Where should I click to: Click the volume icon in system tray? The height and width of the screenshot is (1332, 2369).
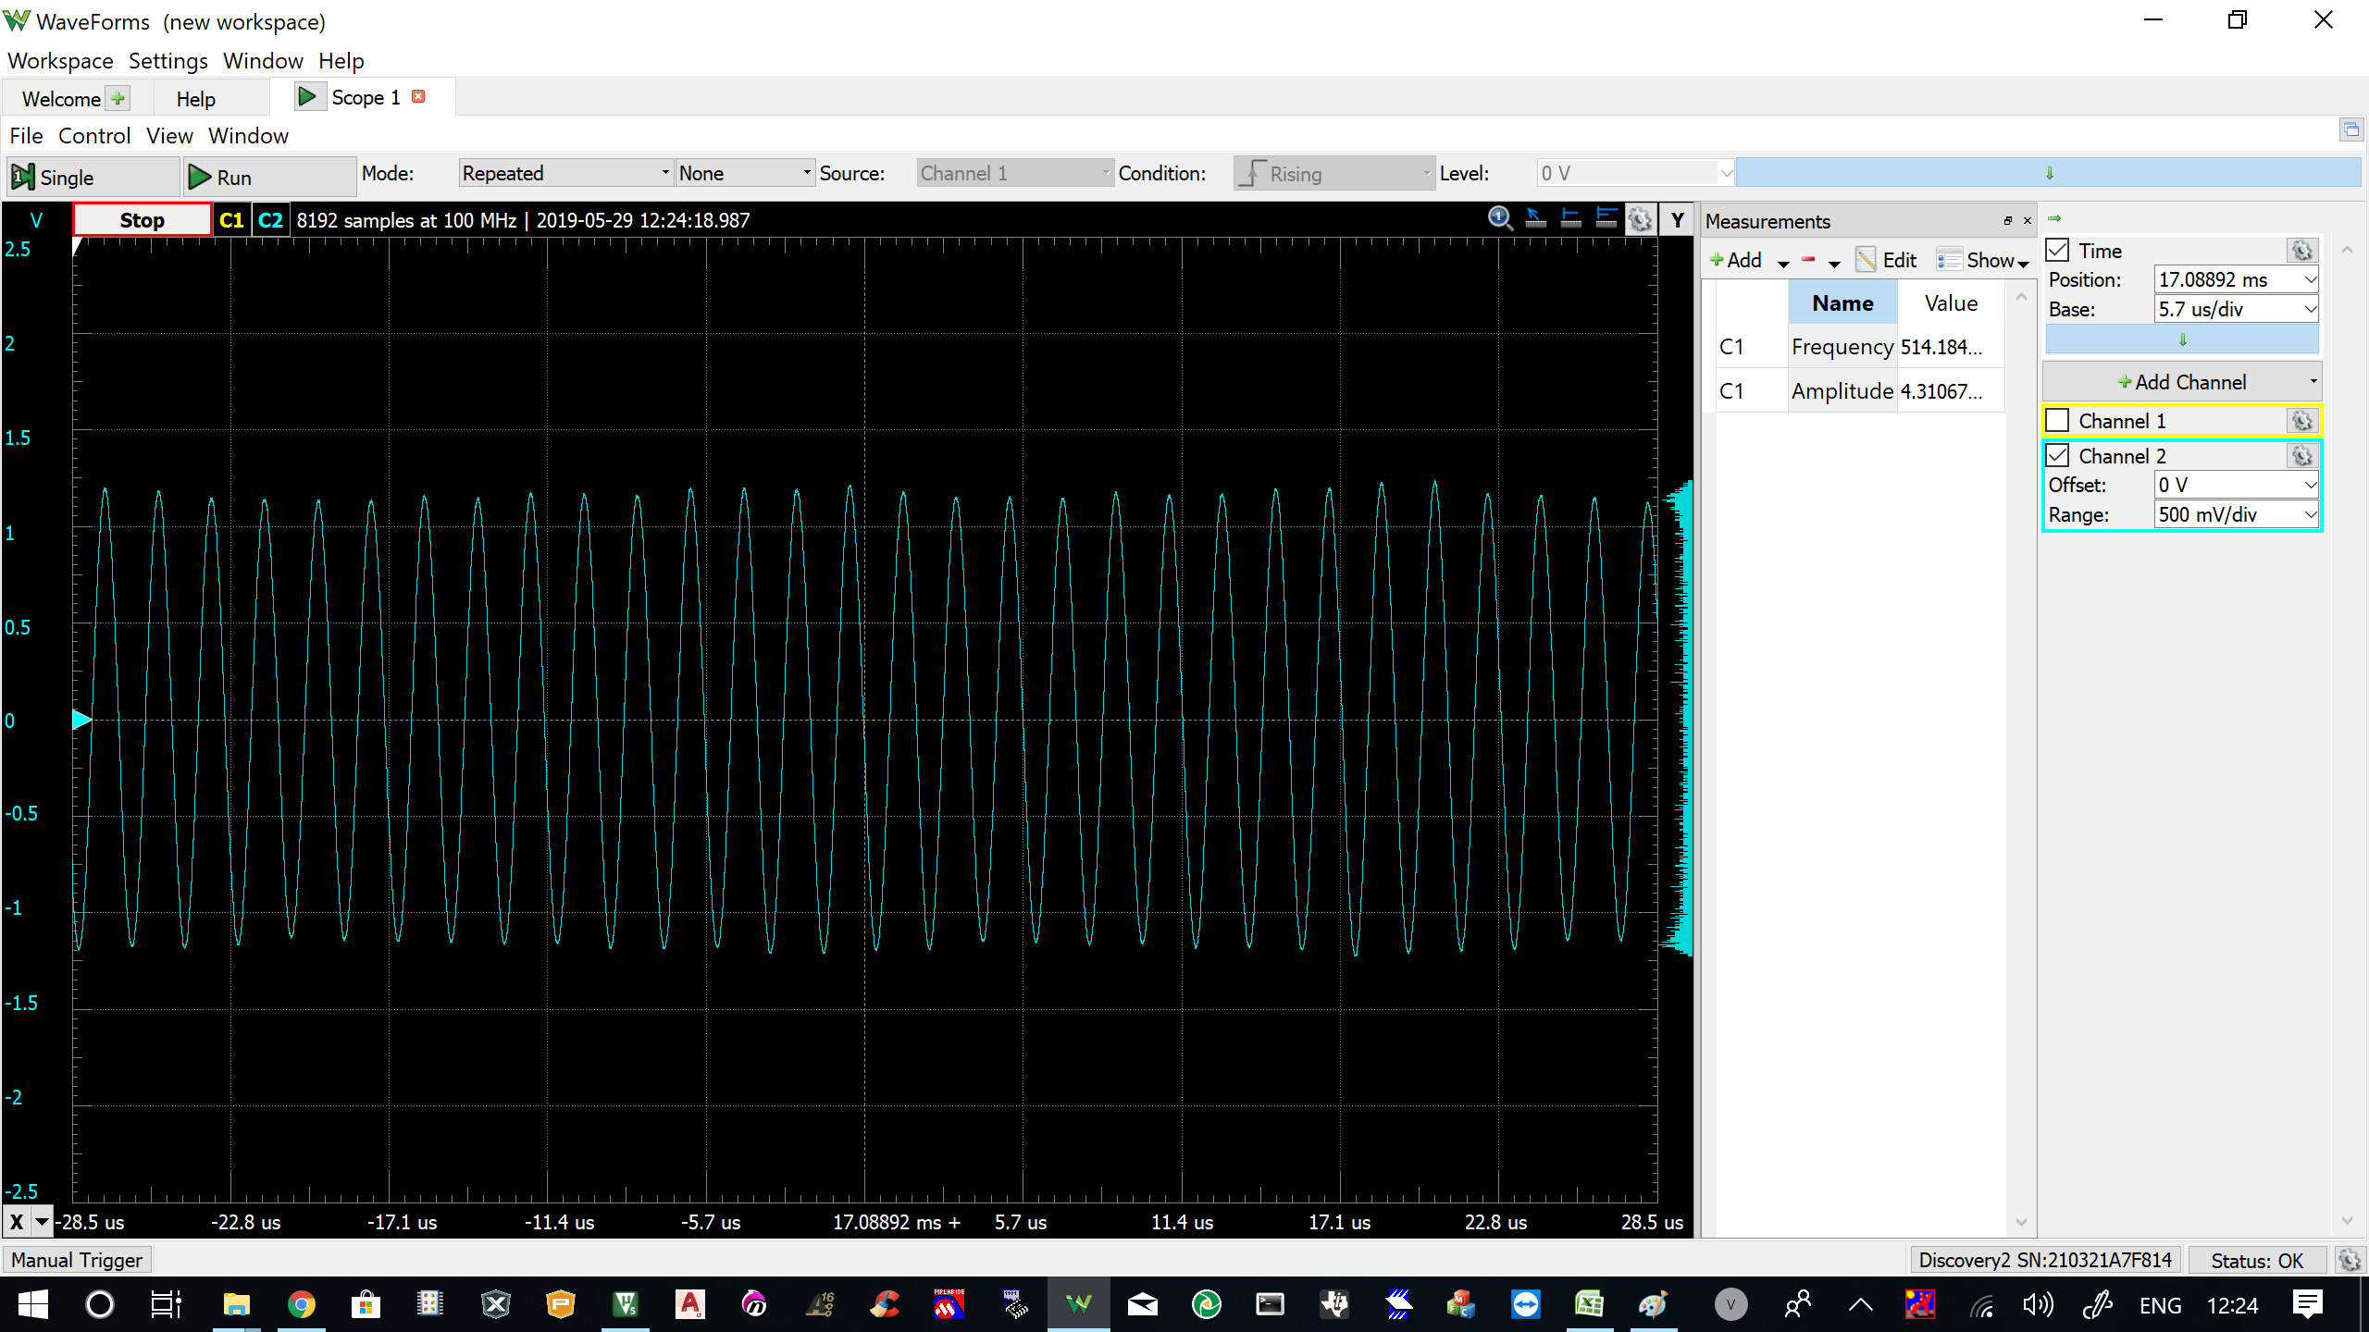click(x=2038, y=1305)
